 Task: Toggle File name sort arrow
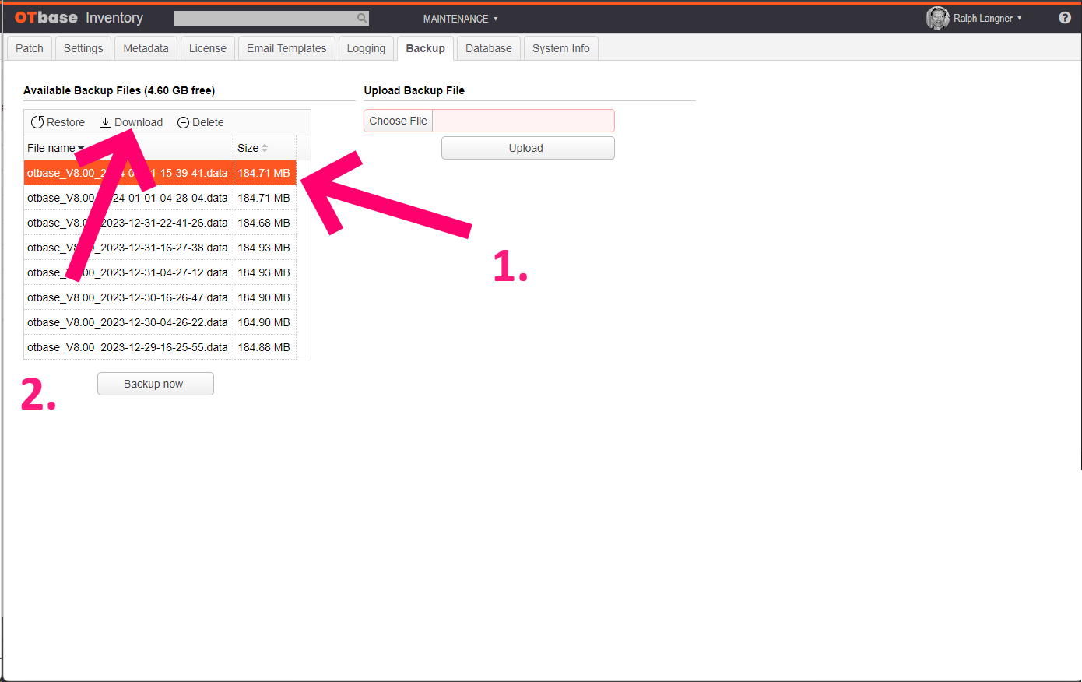pyautogui.click(x=81, y=148)
